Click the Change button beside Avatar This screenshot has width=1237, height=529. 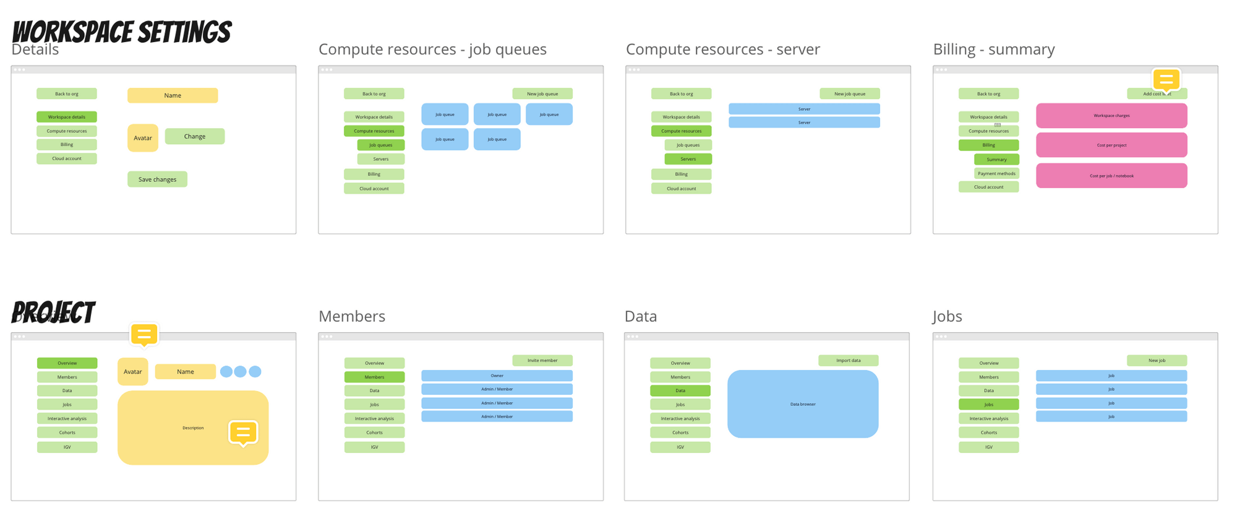[195, 137]
